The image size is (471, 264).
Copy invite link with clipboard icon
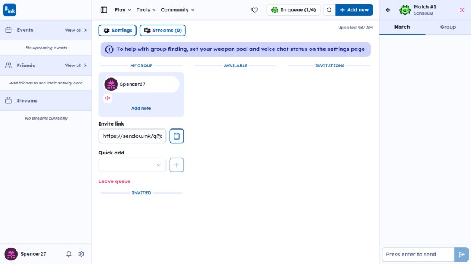(176, 136)
